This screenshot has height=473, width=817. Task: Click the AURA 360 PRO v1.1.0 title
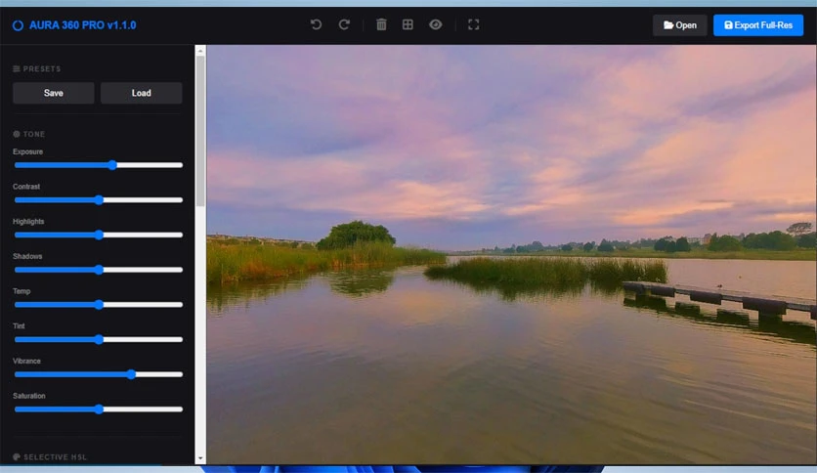click(x=82, y=25)
